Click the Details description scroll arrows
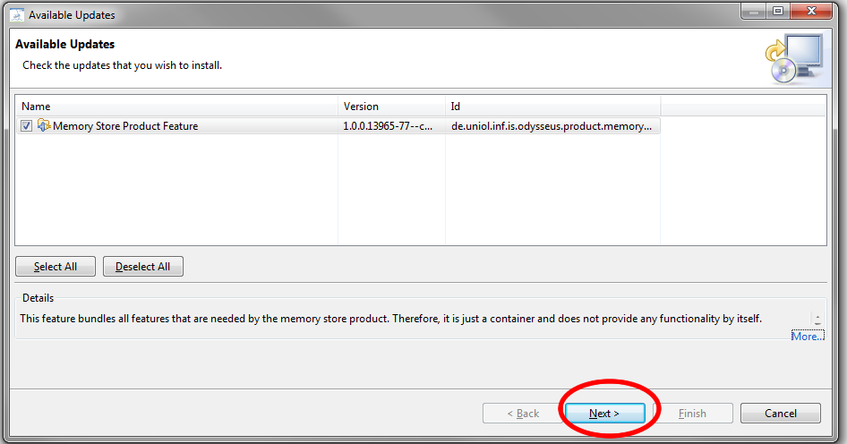847x444 pixels. [817, 319]
